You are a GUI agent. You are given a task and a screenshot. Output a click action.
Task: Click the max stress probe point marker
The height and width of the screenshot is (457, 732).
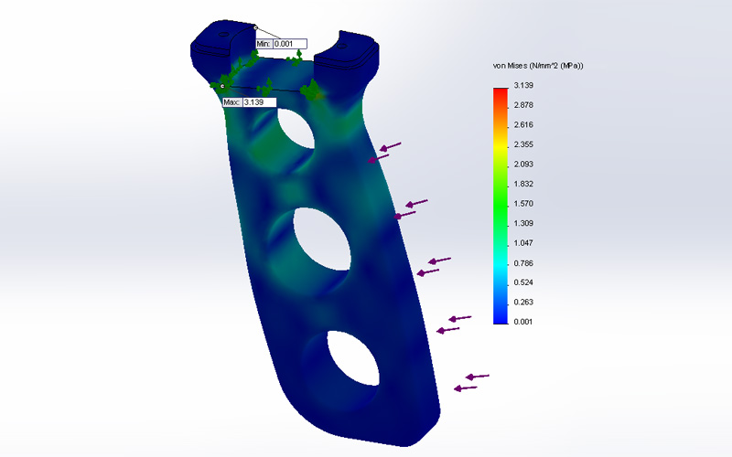pos(222,86)
